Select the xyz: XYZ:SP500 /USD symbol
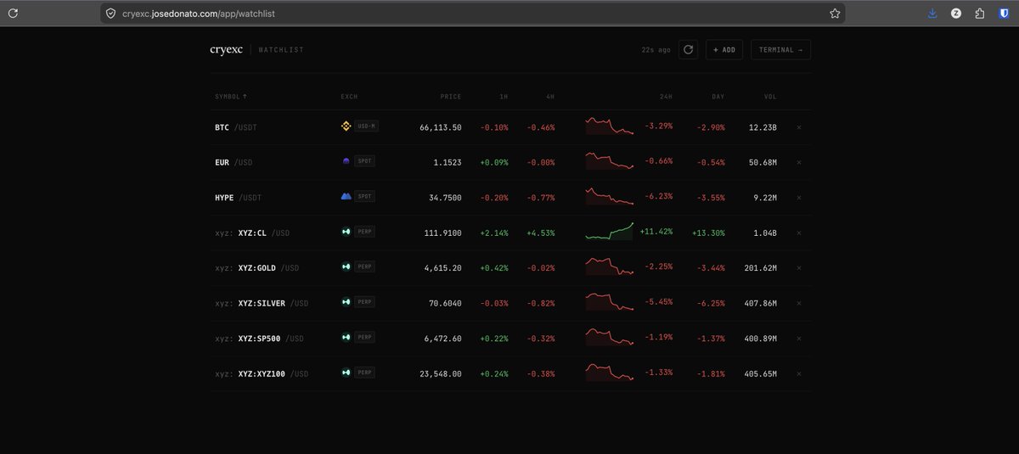Screen dimensions: 1019x454 [259, 339]
